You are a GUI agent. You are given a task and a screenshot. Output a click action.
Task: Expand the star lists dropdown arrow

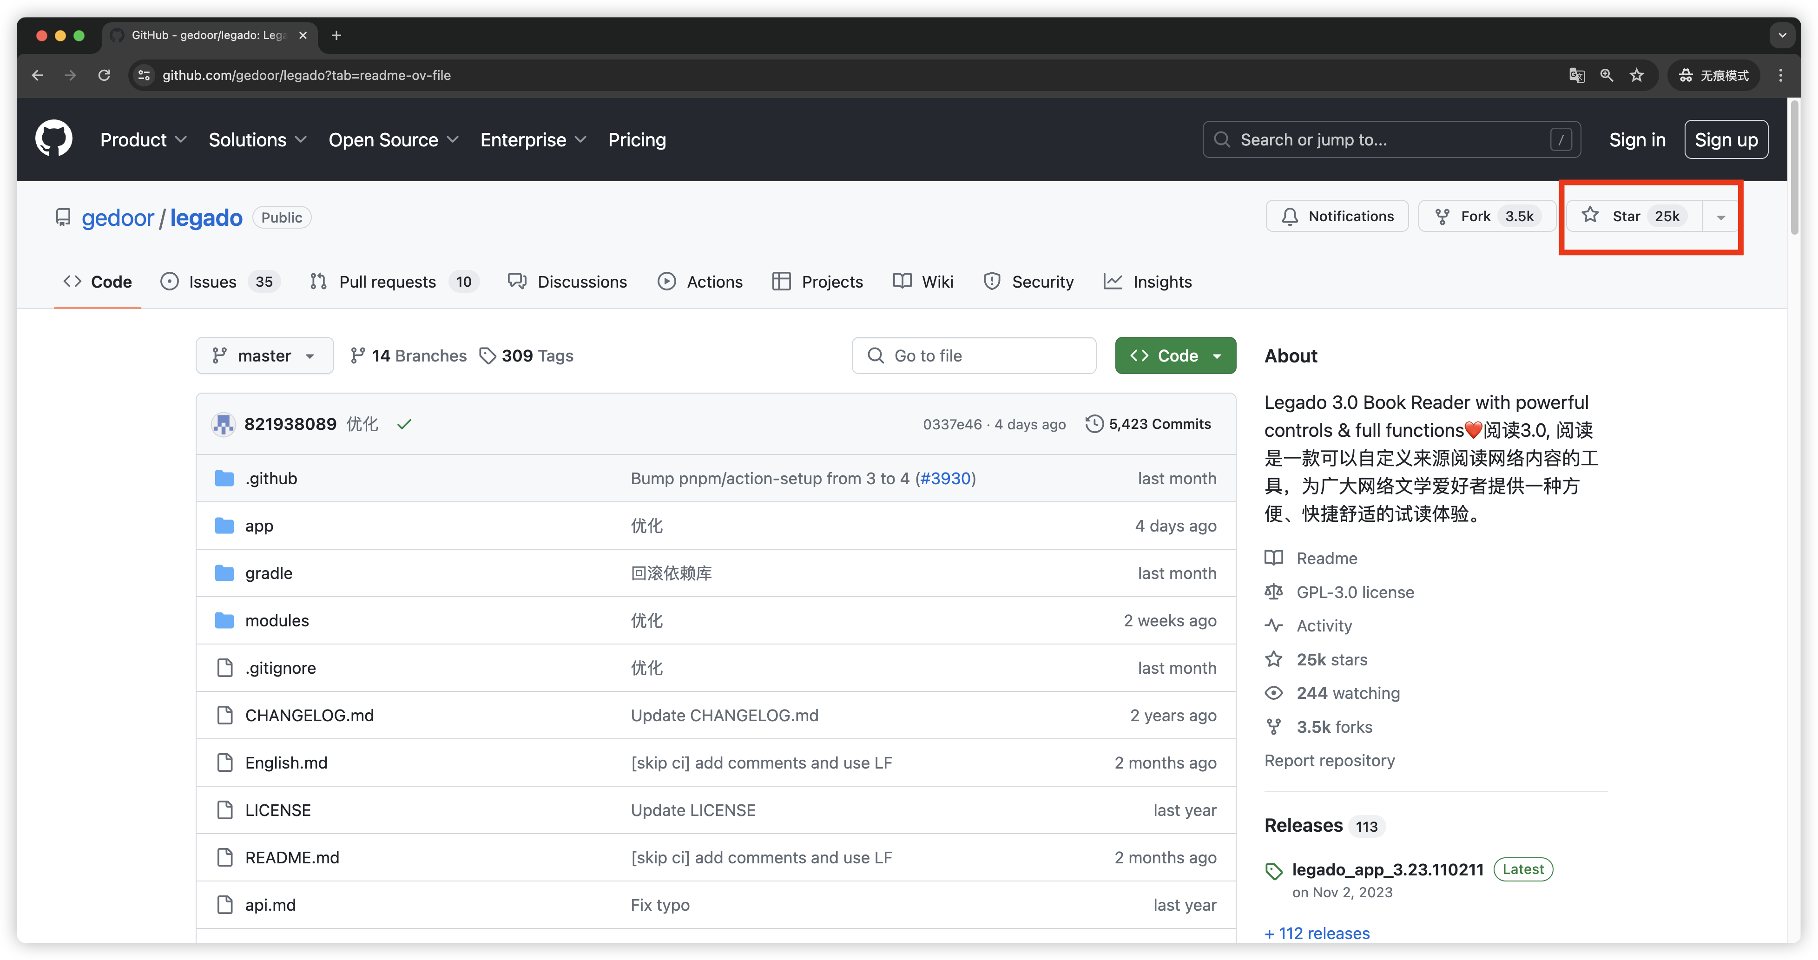coord(1720,217)
